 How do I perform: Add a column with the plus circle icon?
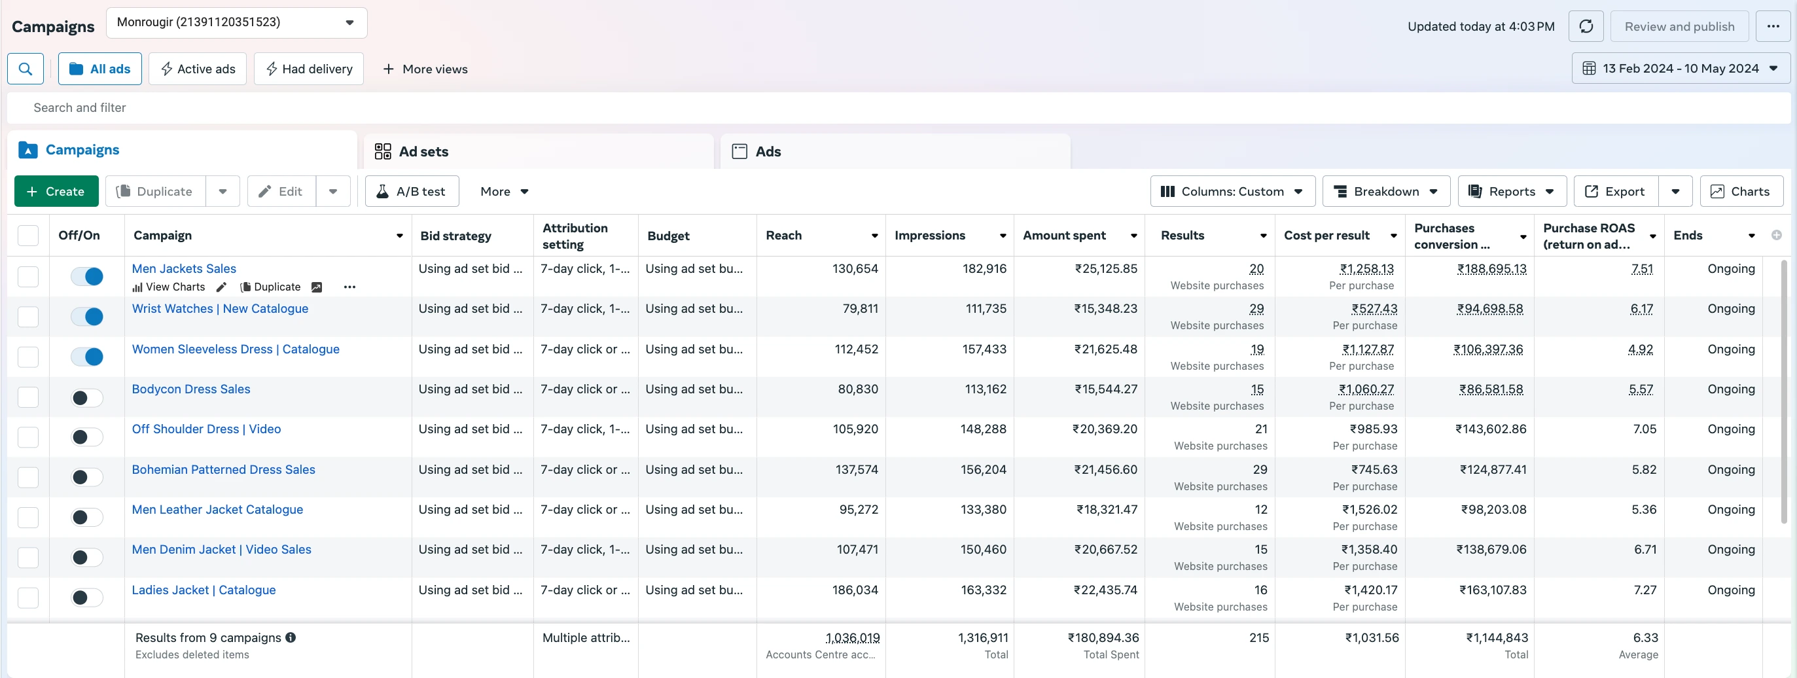1776,236
